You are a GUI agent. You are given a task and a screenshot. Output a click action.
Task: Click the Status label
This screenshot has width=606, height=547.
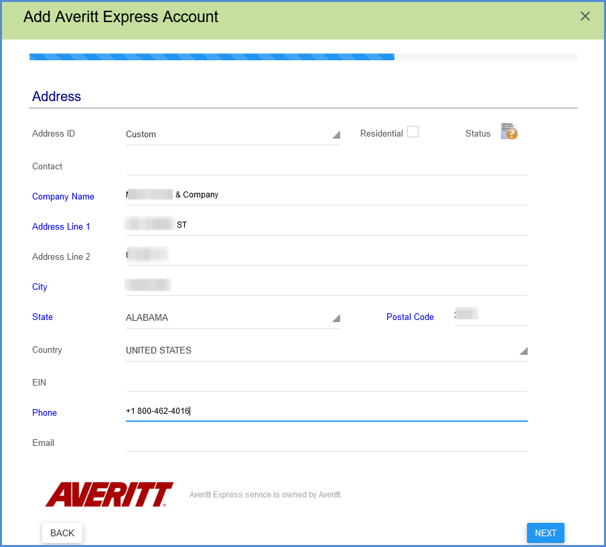click(477, 134)
